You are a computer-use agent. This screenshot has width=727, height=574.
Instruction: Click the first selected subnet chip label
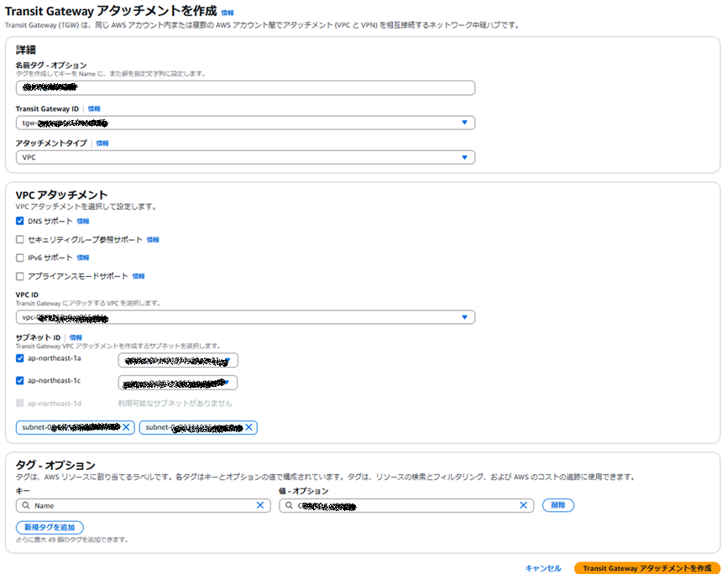(x=71, y=427)
